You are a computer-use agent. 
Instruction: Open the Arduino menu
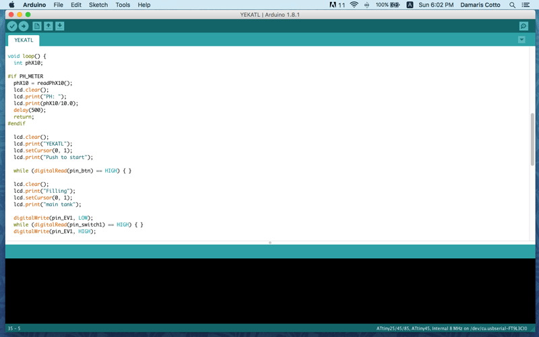tap(34, 5)
